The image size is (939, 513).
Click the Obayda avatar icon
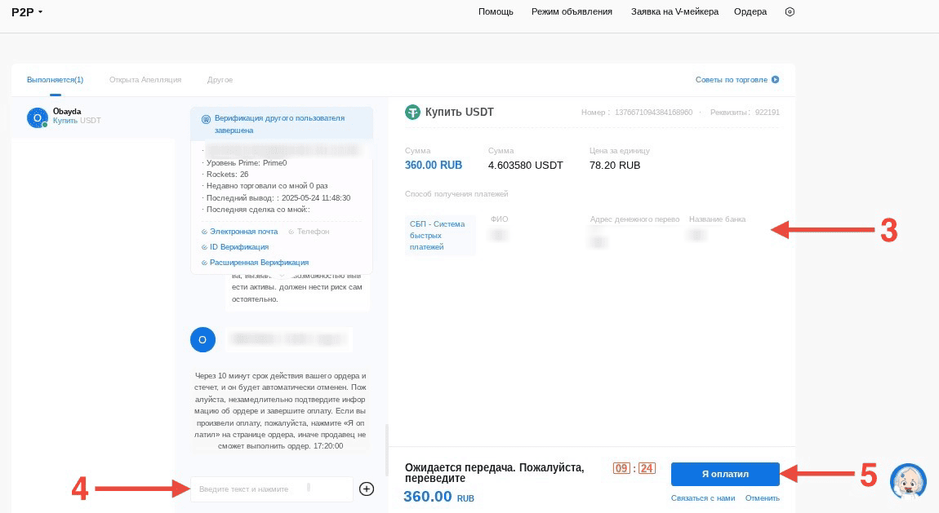(37, 117)
